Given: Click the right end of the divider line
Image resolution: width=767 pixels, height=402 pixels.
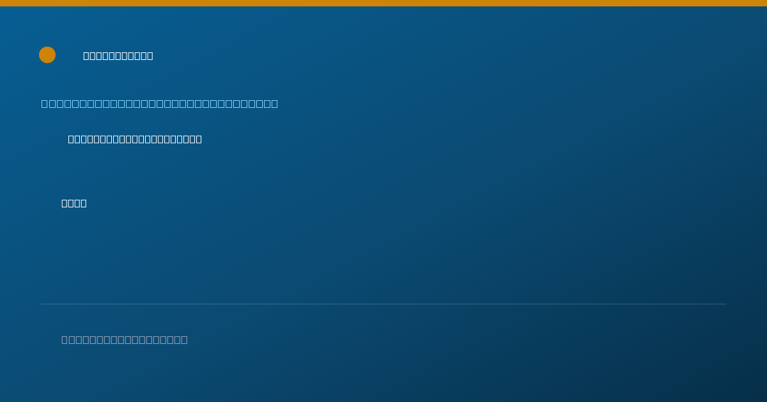Looking at the screenshot, I should click(x=725, y=304).
